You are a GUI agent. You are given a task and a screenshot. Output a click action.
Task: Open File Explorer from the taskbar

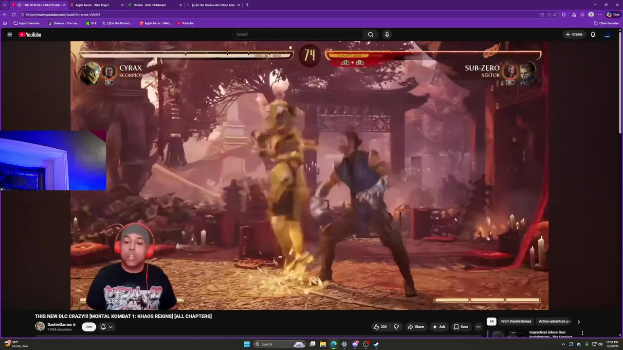pos(323,344)
